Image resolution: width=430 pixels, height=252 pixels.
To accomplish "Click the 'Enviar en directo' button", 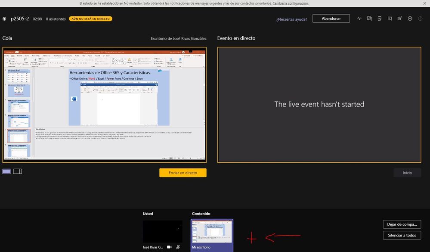I will 183,173.
